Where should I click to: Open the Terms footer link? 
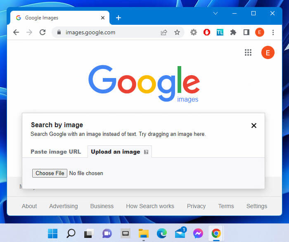tap(226, 206)
